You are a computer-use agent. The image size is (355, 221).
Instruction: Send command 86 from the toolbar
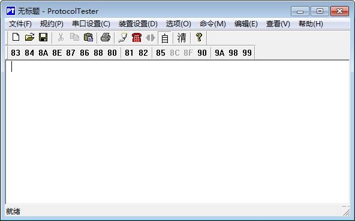tap(85, 53)
